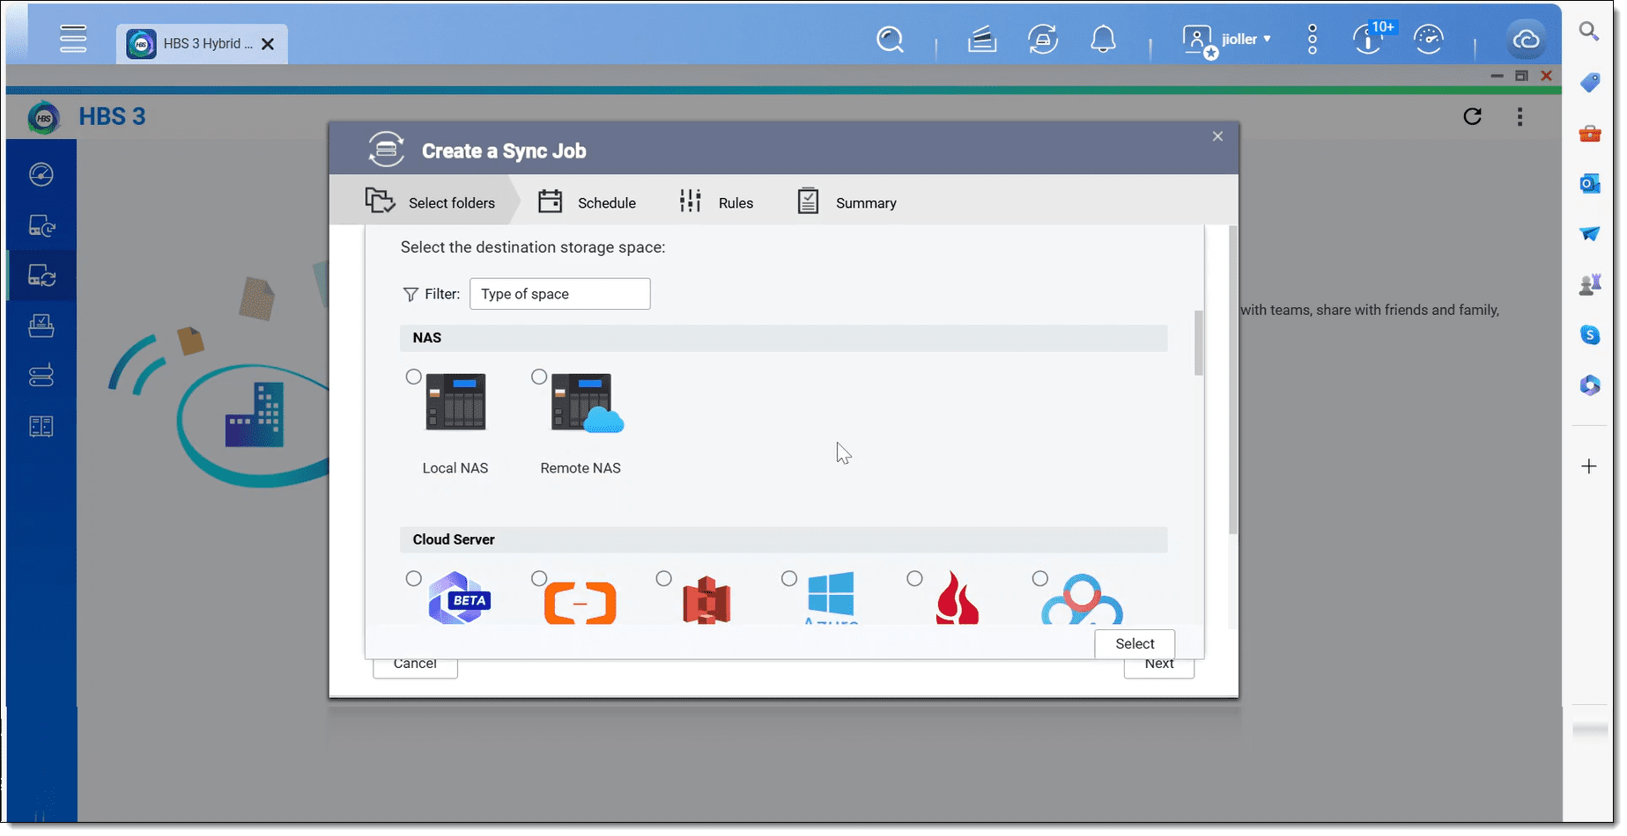
Task: Open browser sidebar chess games icon
Action: [x=1589, y=284]
